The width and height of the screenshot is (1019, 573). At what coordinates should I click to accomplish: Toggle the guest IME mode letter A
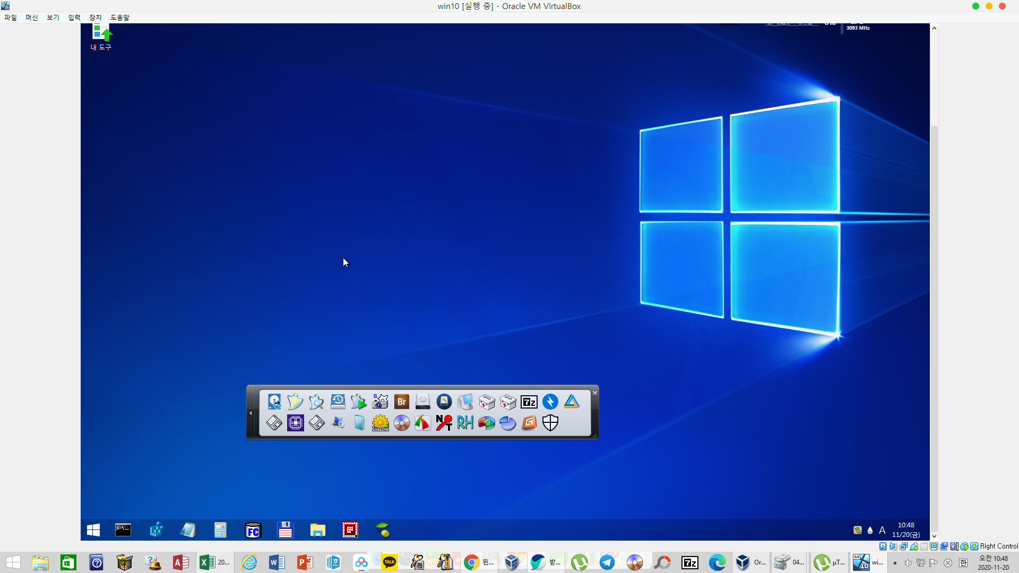coord(882,530)
